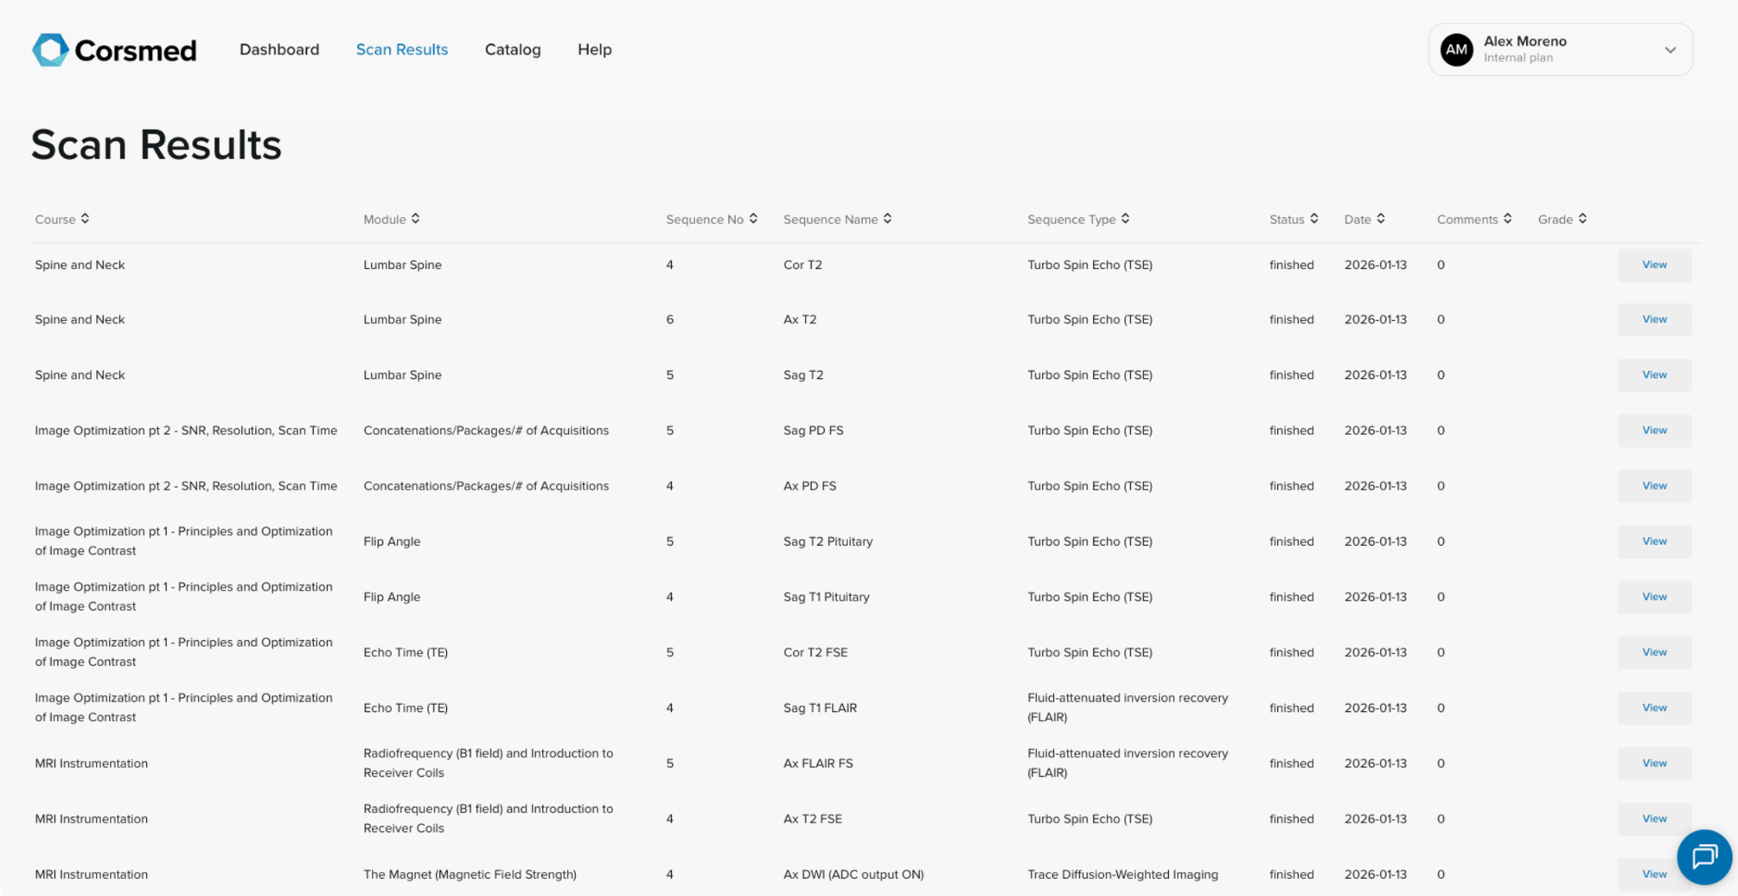Viewport: 1738px width, 896px height.
Task: View the Cor T2 Lumbar Spine scan
Action: (x=1653, y=265)
